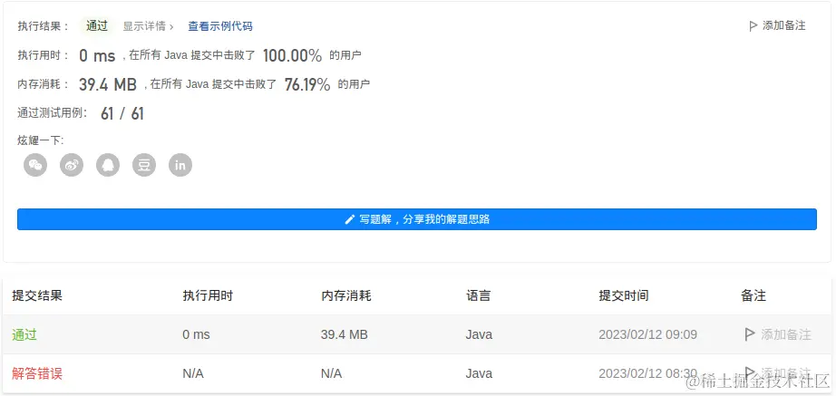Click the 提交结果 column header
Viewport: 836px width, 396px height.
(x=37, y=295)
